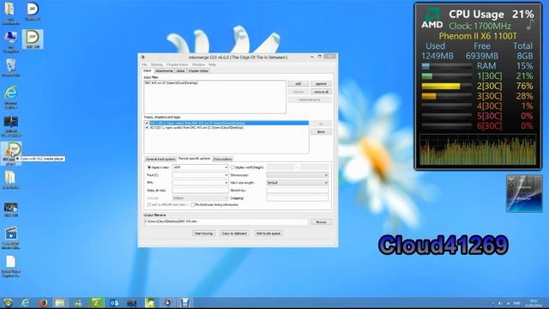The height and width of the screenshot is (309, 549).
Task: Click the Cropping input field
Action: 298,198
